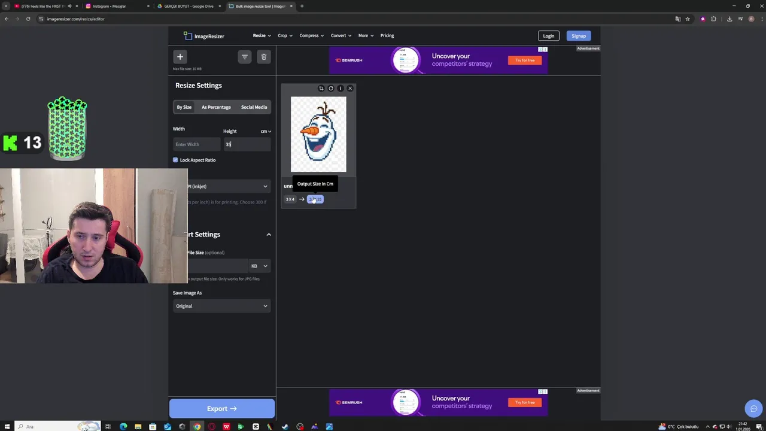Select the As Percentage resize mode

coord(216,107)
